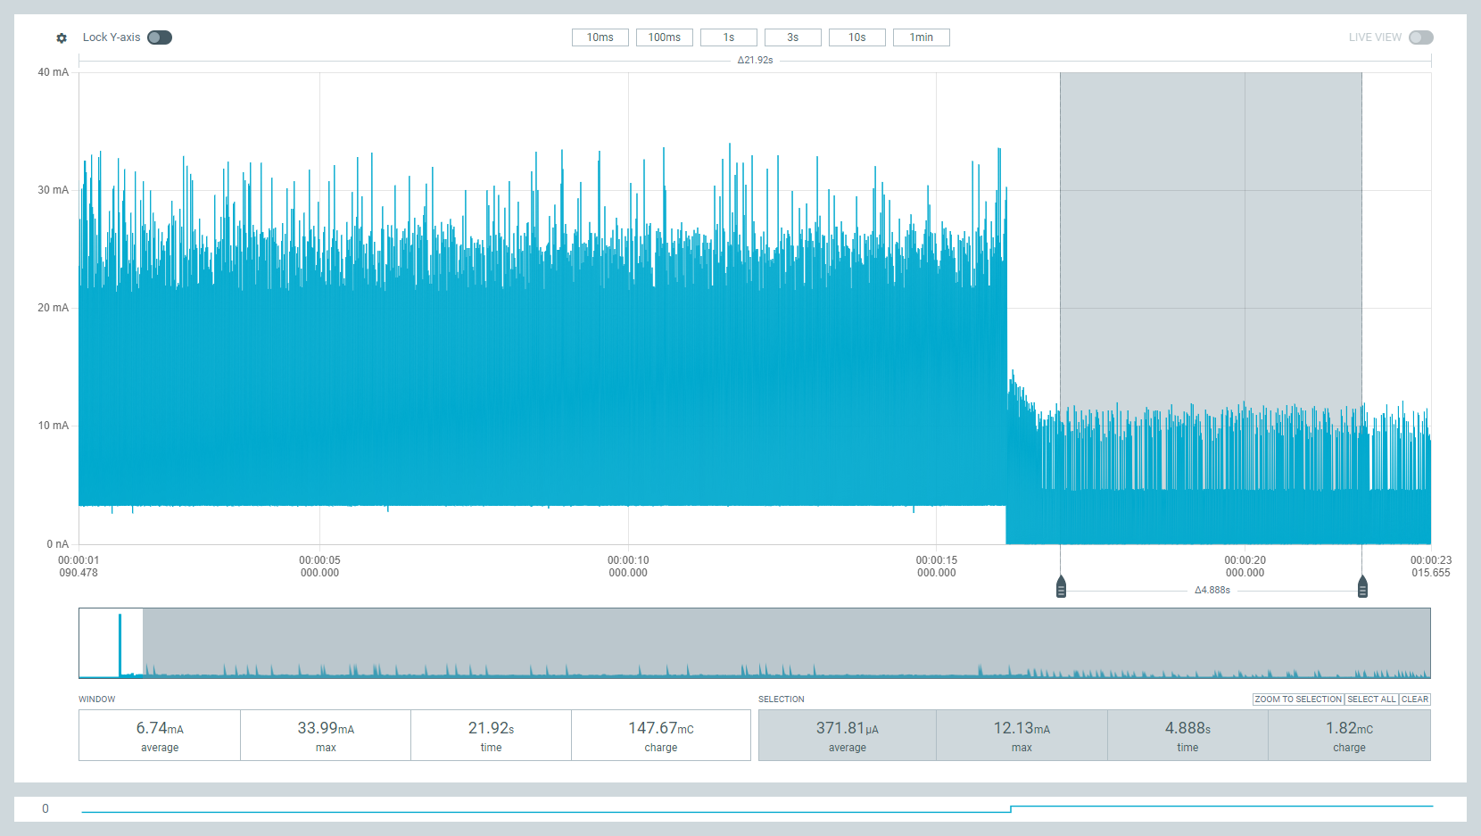Switch the chart window to 1s
Viewport: 1481px width, 836px height.
point(728,37)
